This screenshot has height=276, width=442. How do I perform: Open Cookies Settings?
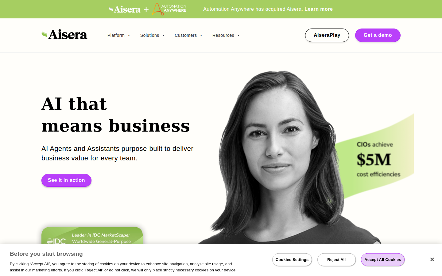(x=292, y=260)
